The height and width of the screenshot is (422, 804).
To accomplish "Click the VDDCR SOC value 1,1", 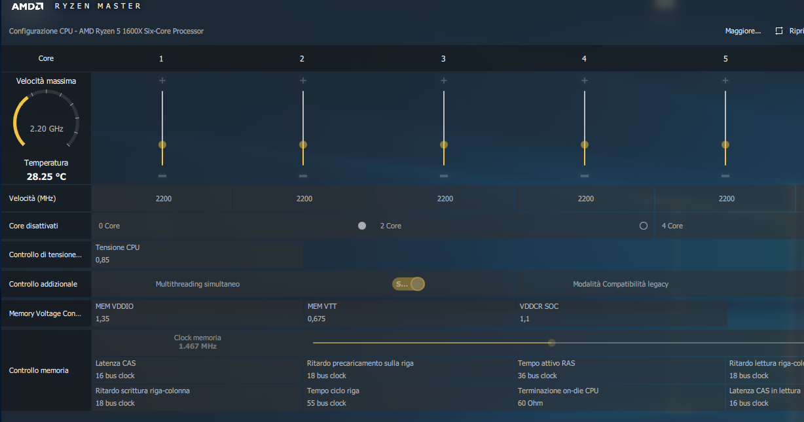I will tap(524, 319).
